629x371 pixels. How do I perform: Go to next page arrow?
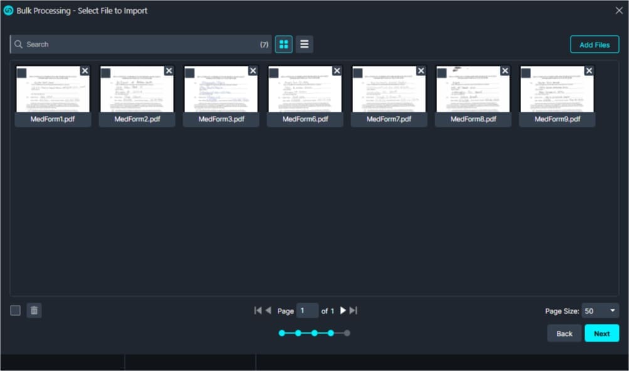(343, 310)
